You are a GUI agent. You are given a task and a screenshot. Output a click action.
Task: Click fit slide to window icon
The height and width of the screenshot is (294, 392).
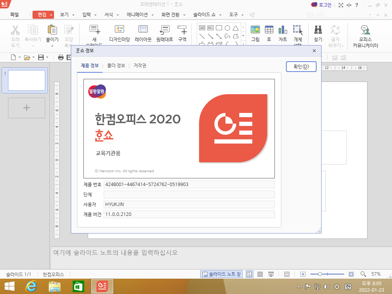coord(287,274)
